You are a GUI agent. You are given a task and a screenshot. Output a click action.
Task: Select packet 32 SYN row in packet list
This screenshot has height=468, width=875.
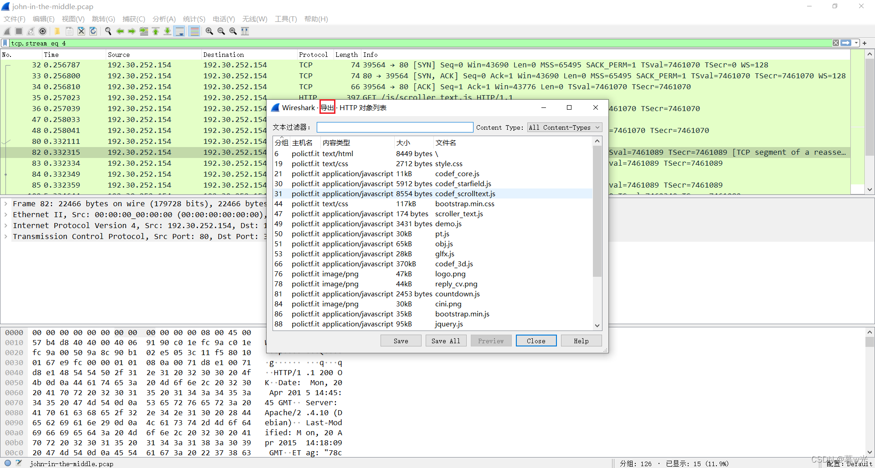click(425, 65)
